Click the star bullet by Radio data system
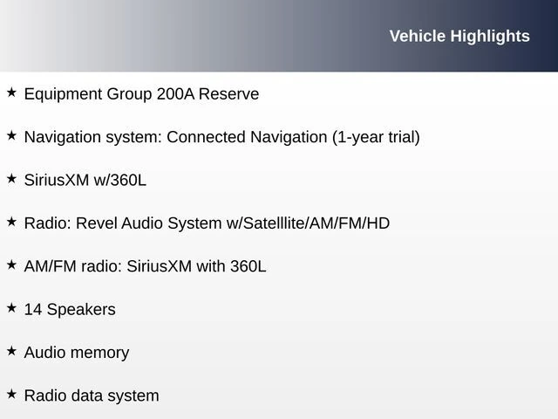Screen dimensions: 558x419 [11, 394]
